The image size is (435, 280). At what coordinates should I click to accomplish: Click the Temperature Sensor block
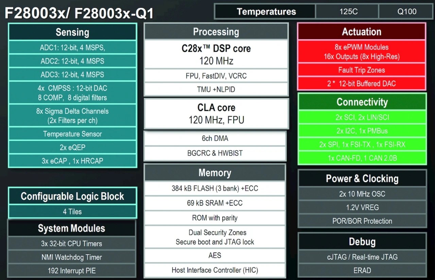(x=72, y=134)
